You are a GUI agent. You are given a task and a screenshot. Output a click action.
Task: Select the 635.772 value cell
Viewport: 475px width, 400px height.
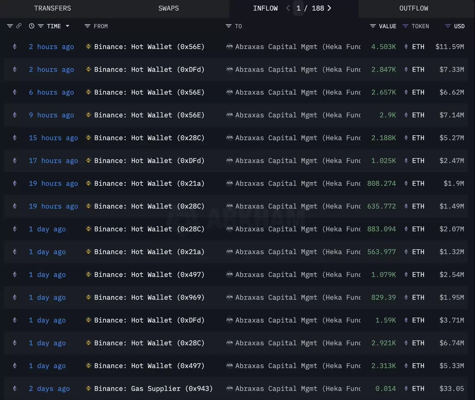[382, 206]
